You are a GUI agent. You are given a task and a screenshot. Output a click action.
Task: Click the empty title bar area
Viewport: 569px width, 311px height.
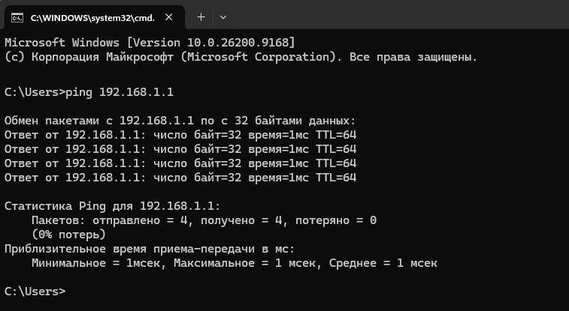pos(399,14)
